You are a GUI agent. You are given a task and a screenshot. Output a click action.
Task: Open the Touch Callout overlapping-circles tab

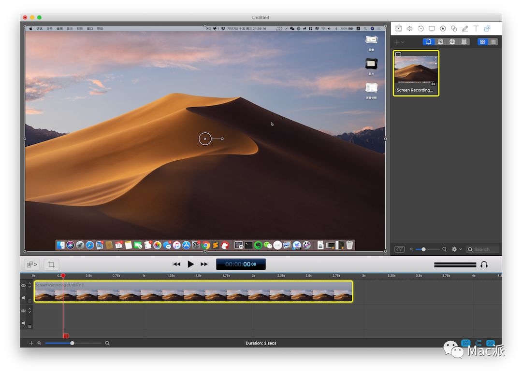pyautogui.click(x=454, y=28)
